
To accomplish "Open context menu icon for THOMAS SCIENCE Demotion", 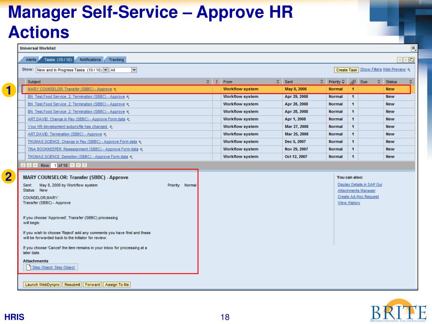I will coord(131,157).
